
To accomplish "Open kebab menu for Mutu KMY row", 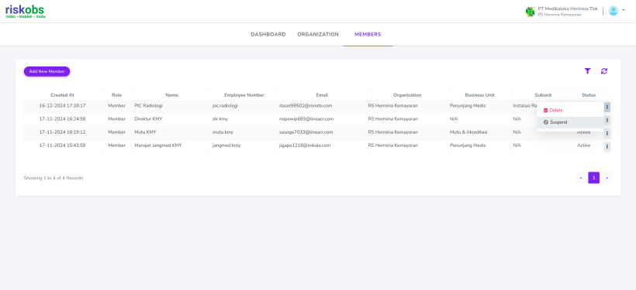I will [x=607, y=134].
